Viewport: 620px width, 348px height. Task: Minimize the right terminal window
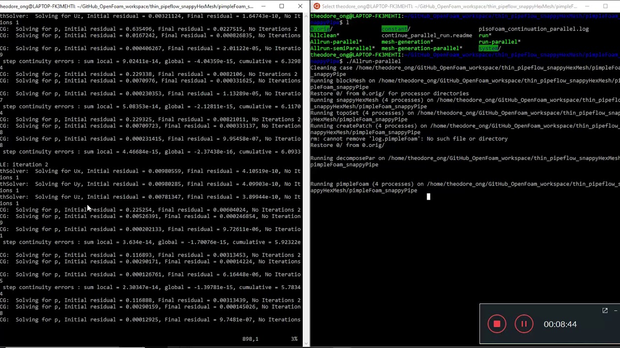coord(587,6)
